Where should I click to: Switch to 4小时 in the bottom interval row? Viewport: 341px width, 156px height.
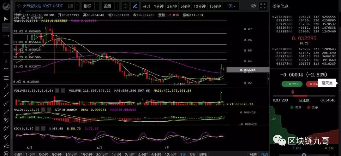(x=143, y=154)
